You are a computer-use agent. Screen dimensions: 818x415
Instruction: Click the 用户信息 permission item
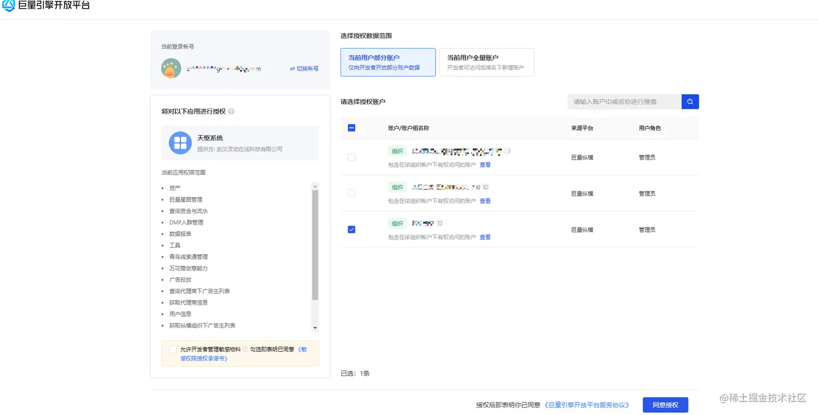[x=180, y=314]
